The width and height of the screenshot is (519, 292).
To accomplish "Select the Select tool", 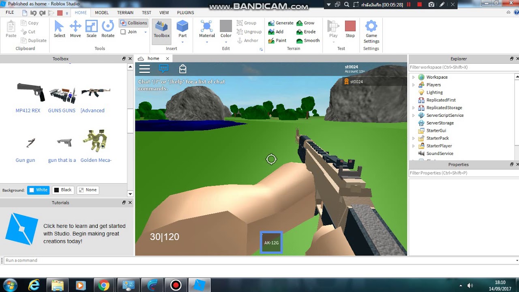I will coord(59,29).
